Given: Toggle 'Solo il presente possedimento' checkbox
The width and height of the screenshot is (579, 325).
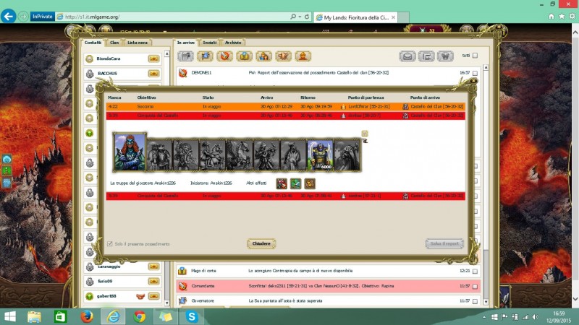Looking at the screenshot, I should pos(110,243).
